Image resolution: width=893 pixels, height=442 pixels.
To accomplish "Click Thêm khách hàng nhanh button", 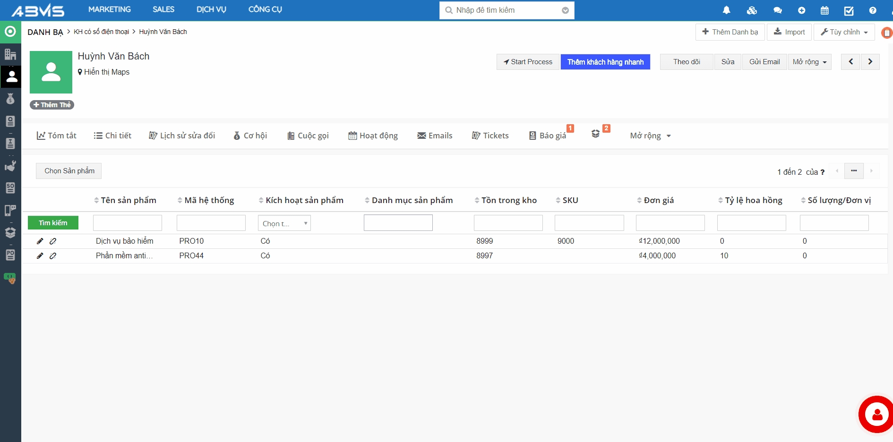I will click(605, 62).
